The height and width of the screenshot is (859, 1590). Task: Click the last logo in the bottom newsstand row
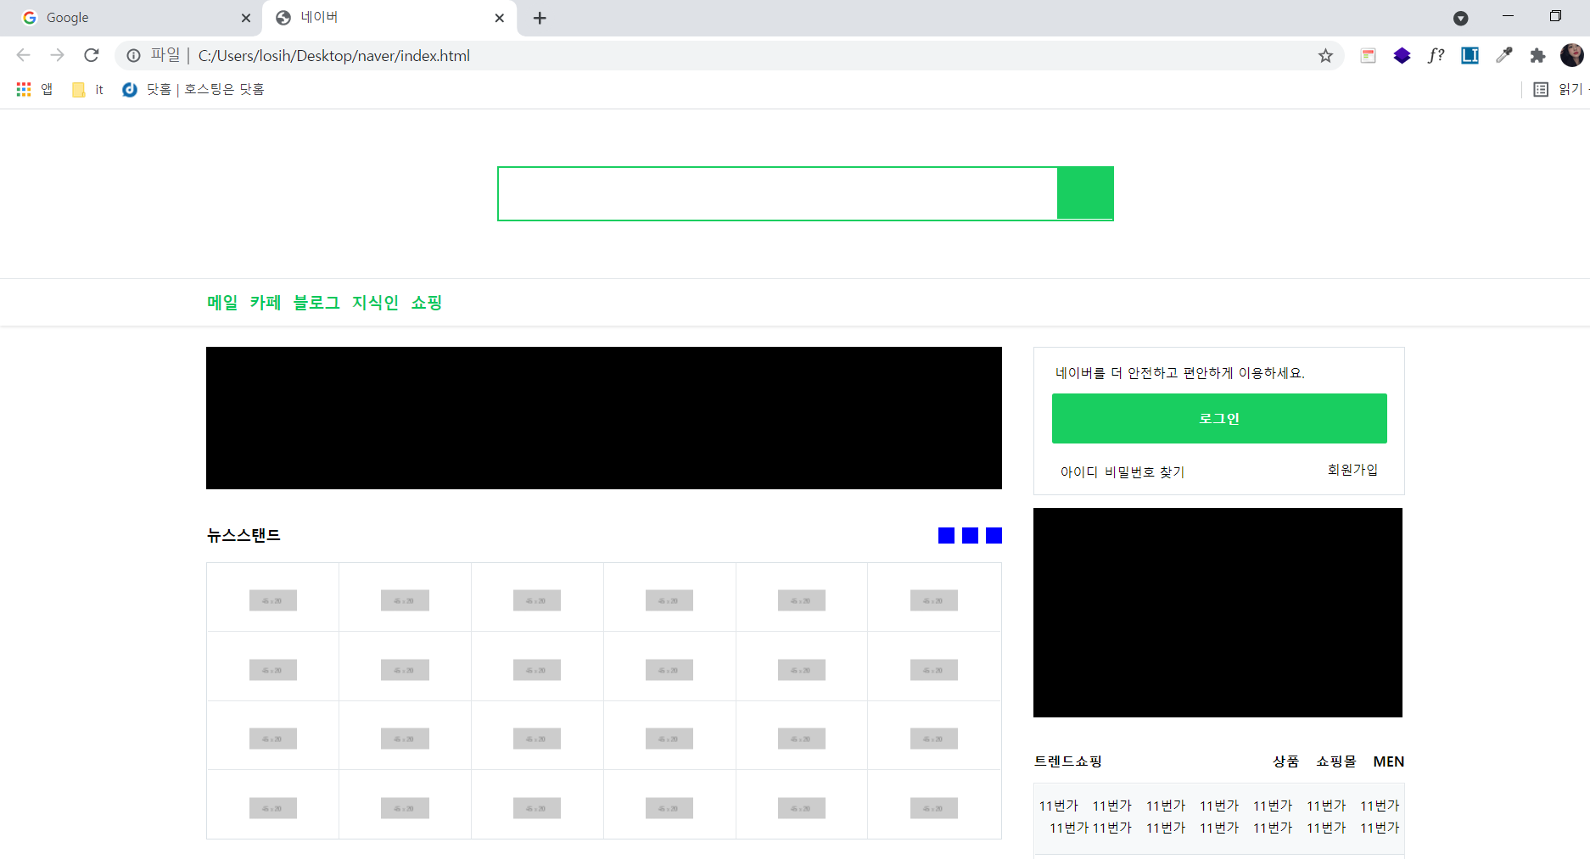point(933,808)
